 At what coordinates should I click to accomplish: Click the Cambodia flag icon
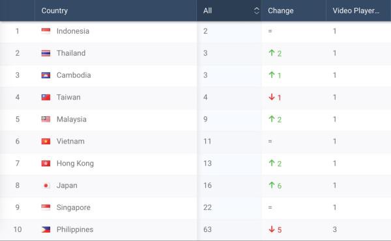[46, 75]
